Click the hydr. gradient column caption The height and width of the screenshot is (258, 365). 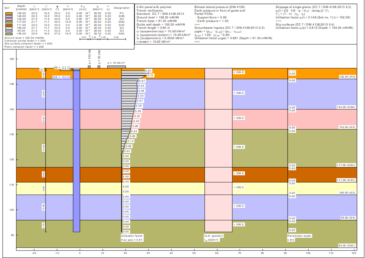[x=213, y=236]
